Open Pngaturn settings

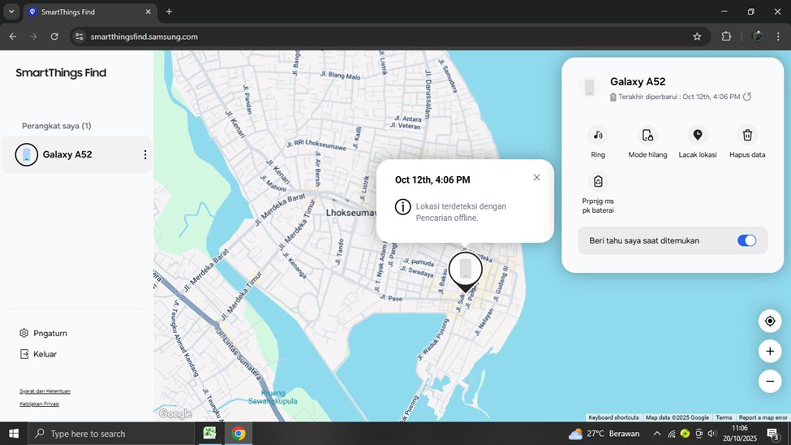[43, 334]
